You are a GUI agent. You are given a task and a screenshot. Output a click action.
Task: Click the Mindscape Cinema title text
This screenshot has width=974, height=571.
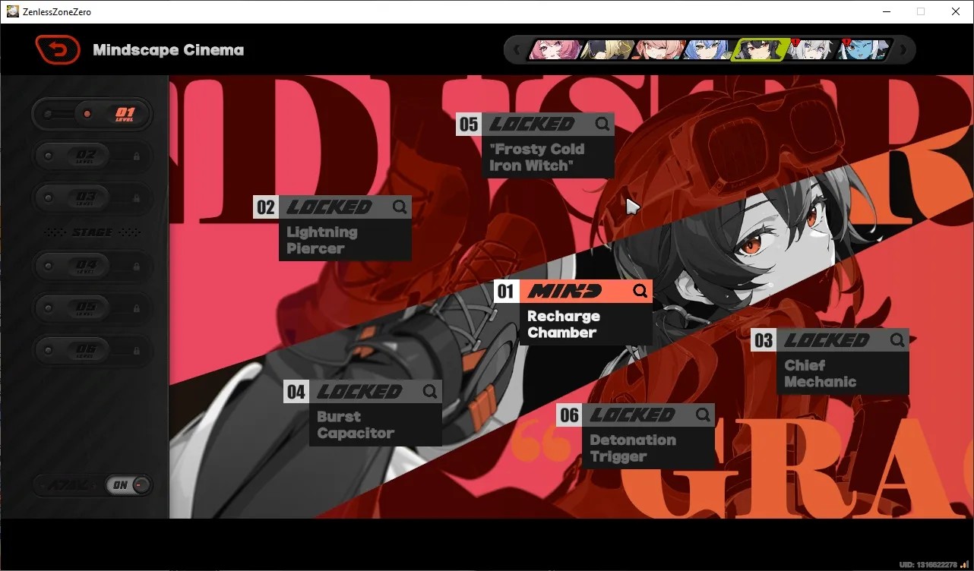pyautogui.click(x=169, y=50)
